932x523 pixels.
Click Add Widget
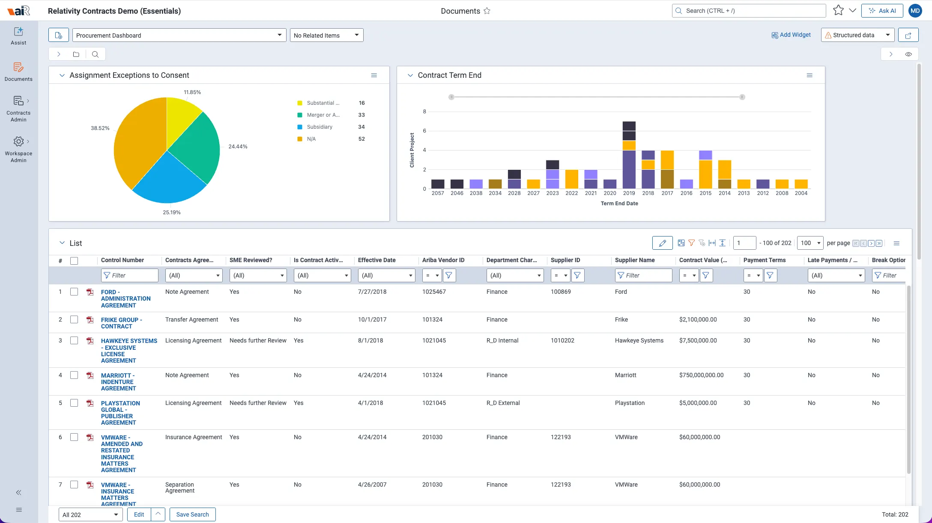click(791, 35)
